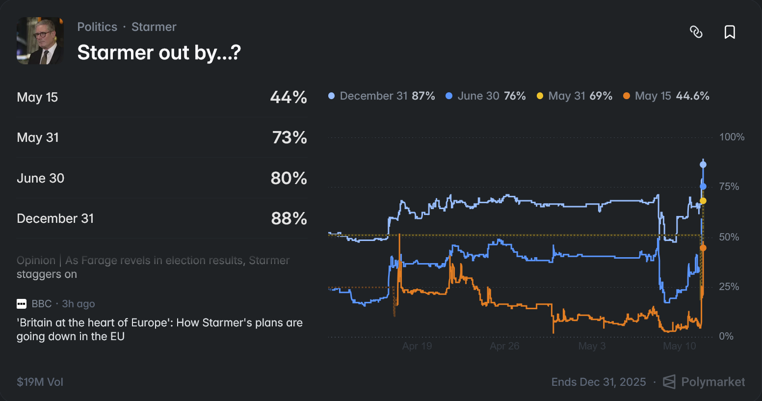Click the Starmer profile photo thumbnail
The width and height of the screenshot is (762, 401).
[40, 41]
